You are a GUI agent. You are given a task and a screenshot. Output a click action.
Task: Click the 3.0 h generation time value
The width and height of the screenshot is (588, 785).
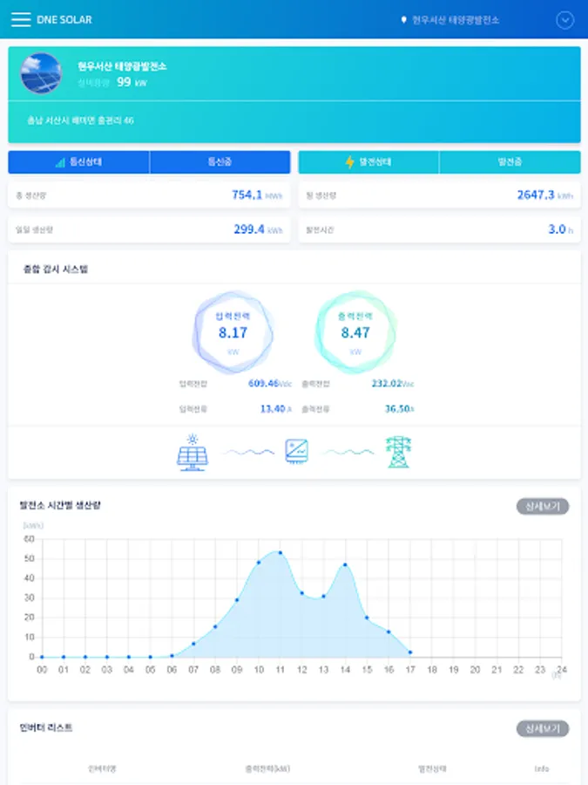pyautogui.click(x=560, y=229)
